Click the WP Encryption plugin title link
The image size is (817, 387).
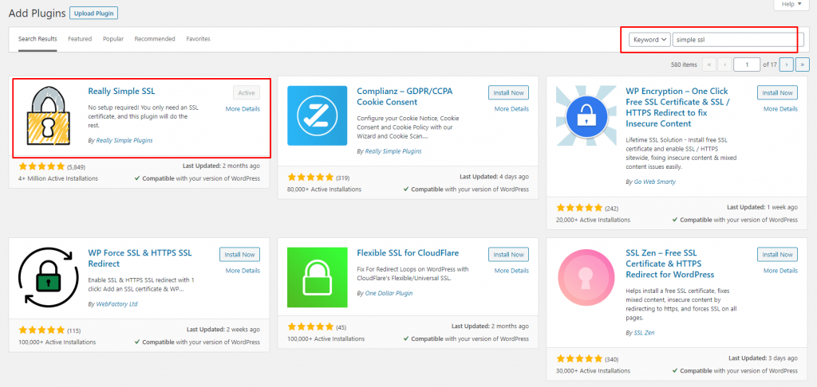(x=677, y=107)
